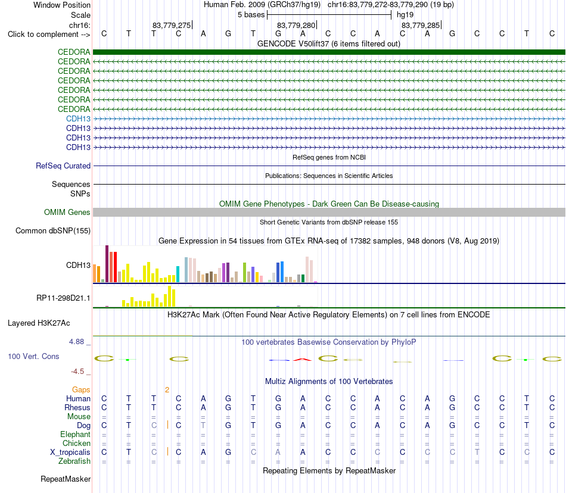Open '100 vertebrates Basewise Conservation by PhyloP' title

click(328, 342)
